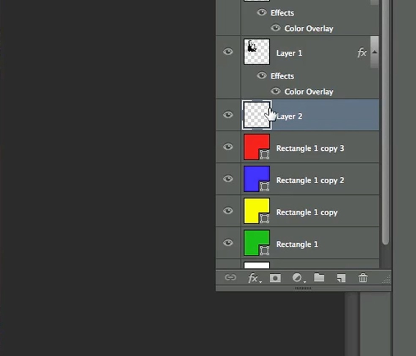Viewport: 416px width, 356px height.
Task: Select Layer 1 by its name
Action: point(289,53)
